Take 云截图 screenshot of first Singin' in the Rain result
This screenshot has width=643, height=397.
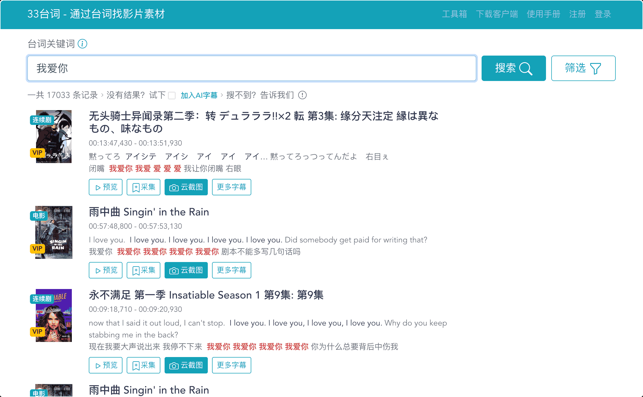click(x=186, y=270)
